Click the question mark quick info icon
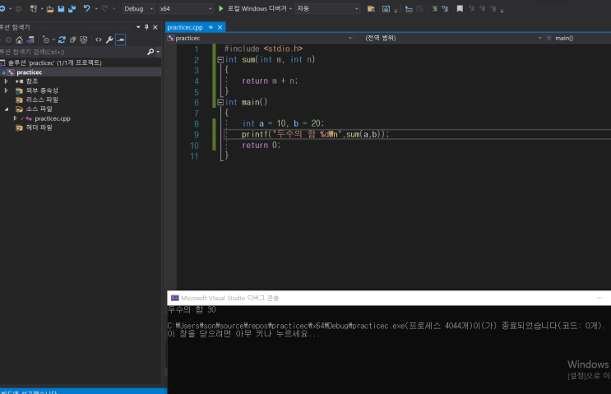The height and width of the screenshot is (394, 611). tap(445, 8)
